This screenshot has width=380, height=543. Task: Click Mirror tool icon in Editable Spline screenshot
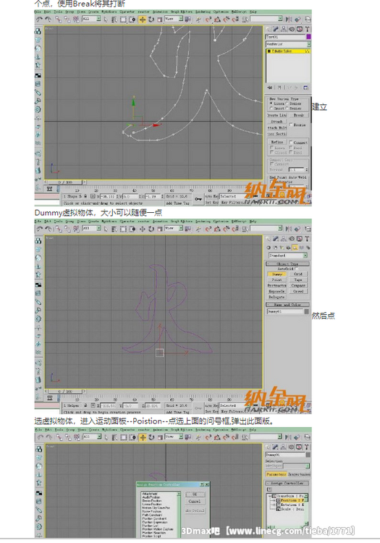click(x=289, y=20)
